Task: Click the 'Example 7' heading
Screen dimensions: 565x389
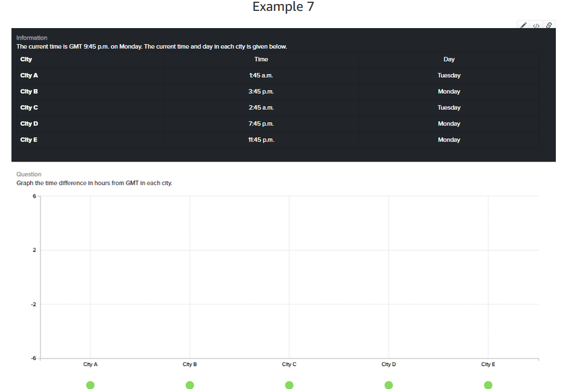Action: pos(283,6)
